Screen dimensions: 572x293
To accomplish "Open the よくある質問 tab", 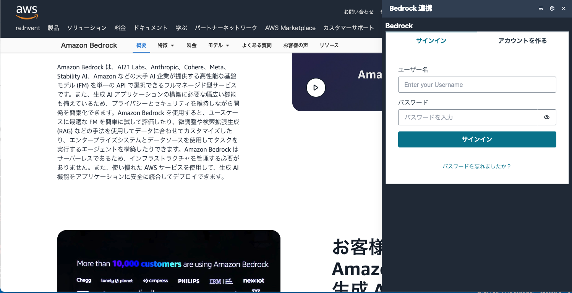I will pos(257,45).
